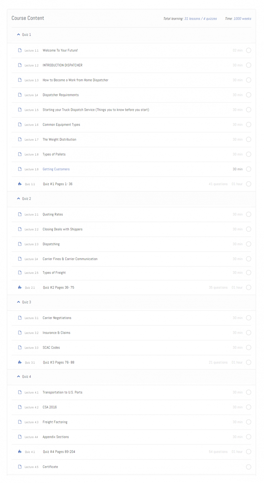Viewport: 264px width, 483px height.
Task: Select the Quiz 3 section header
Action: click(x=26, y=302)
